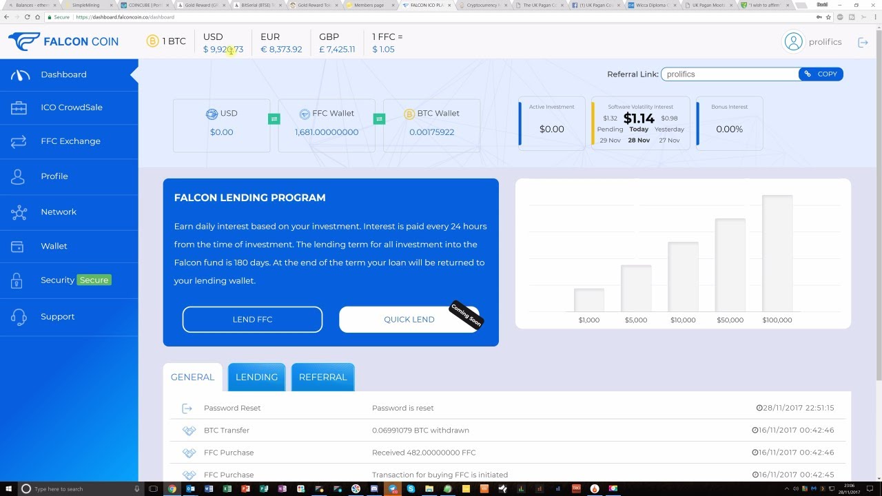Open Network in the sidebar
Image resolution: width=882 pixels, height=496 pixels.
pos(69,211)
